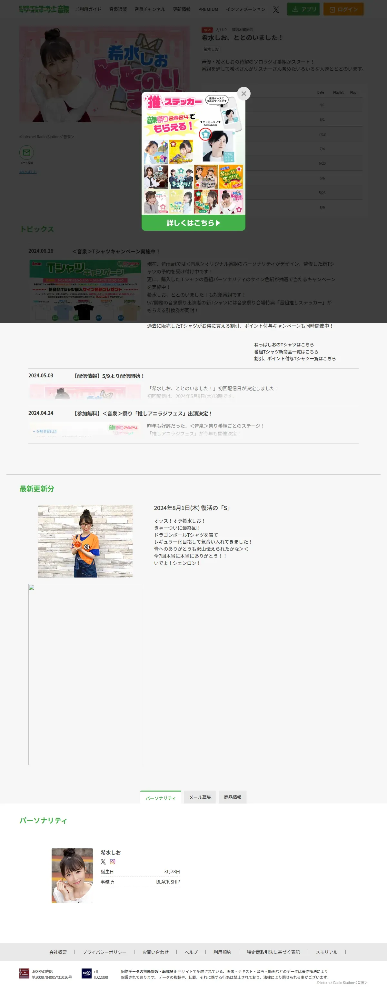Open the personality profile photo
Screen dimensions: 387x993
72,875
